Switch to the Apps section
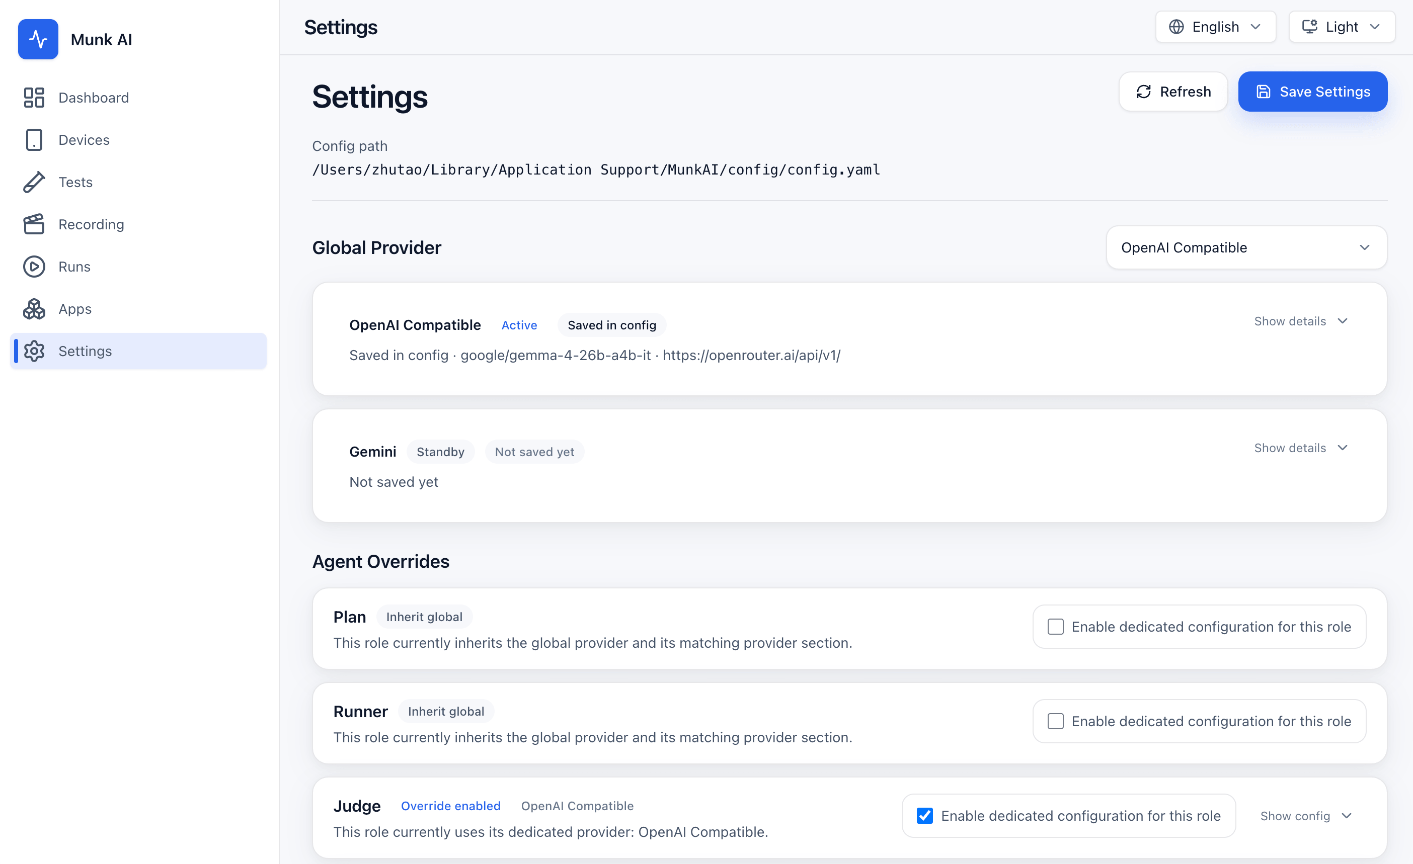The height and width of the screenshot is (864, 1413). [138, 309]
